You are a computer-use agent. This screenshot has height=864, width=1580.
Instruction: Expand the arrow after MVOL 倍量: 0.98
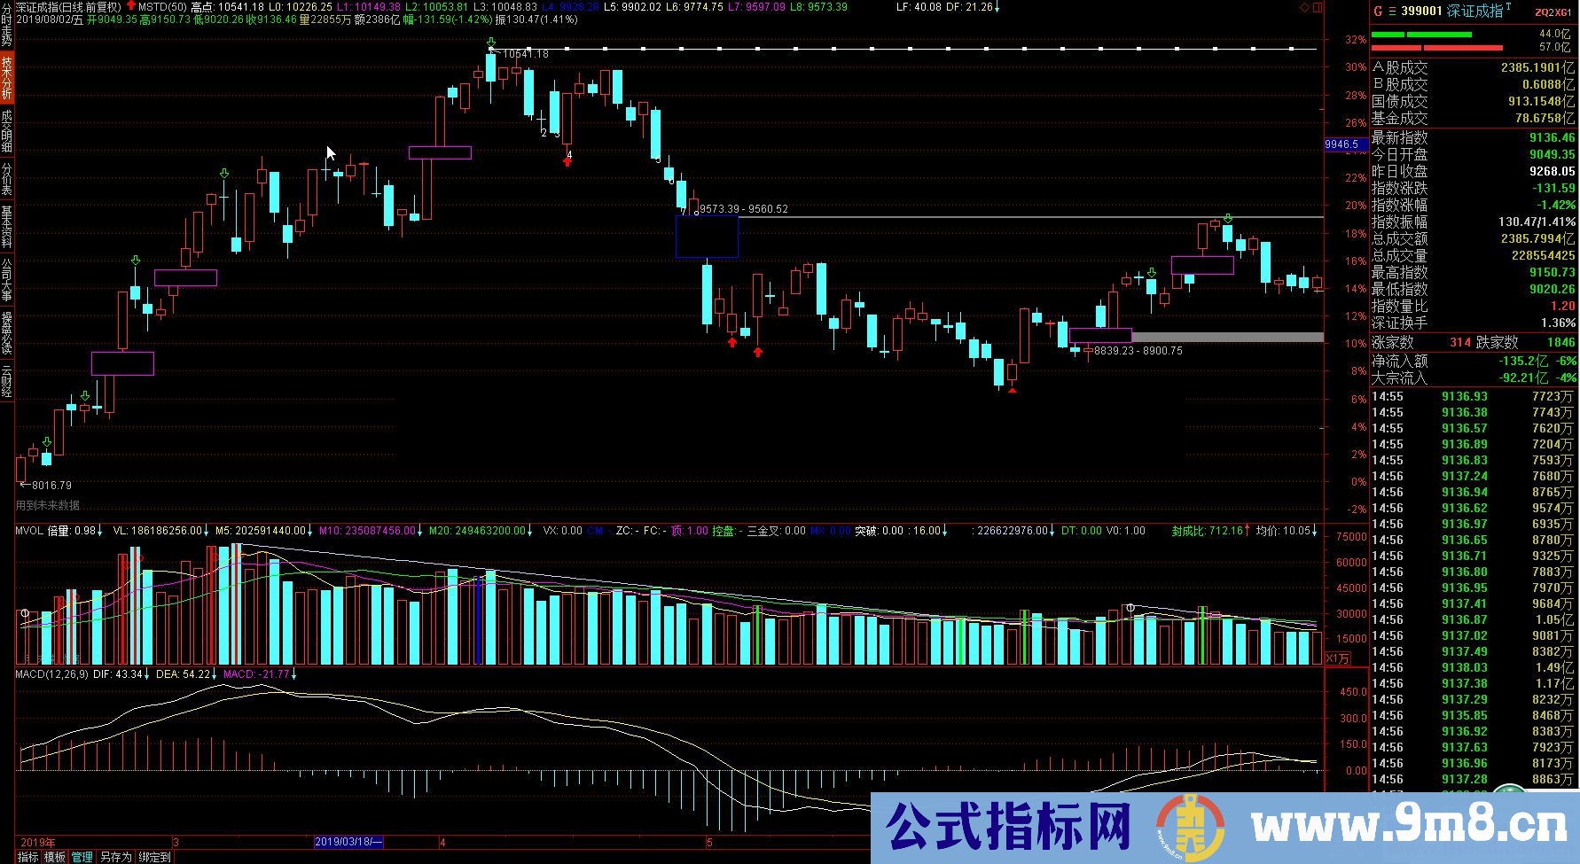click(100, 531)
